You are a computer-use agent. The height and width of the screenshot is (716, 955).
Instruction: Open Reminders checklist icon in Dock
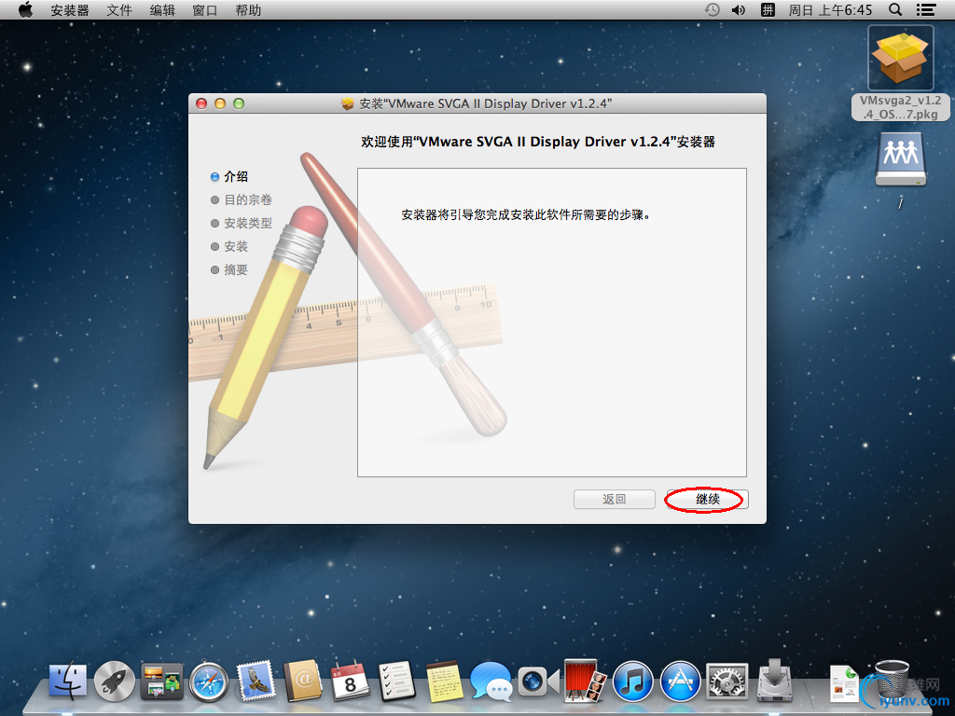click(x=396, y=681)
